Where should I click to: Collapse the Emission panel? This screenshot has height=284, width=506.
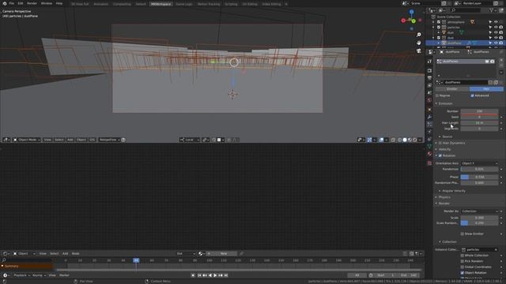click(445, 103)
